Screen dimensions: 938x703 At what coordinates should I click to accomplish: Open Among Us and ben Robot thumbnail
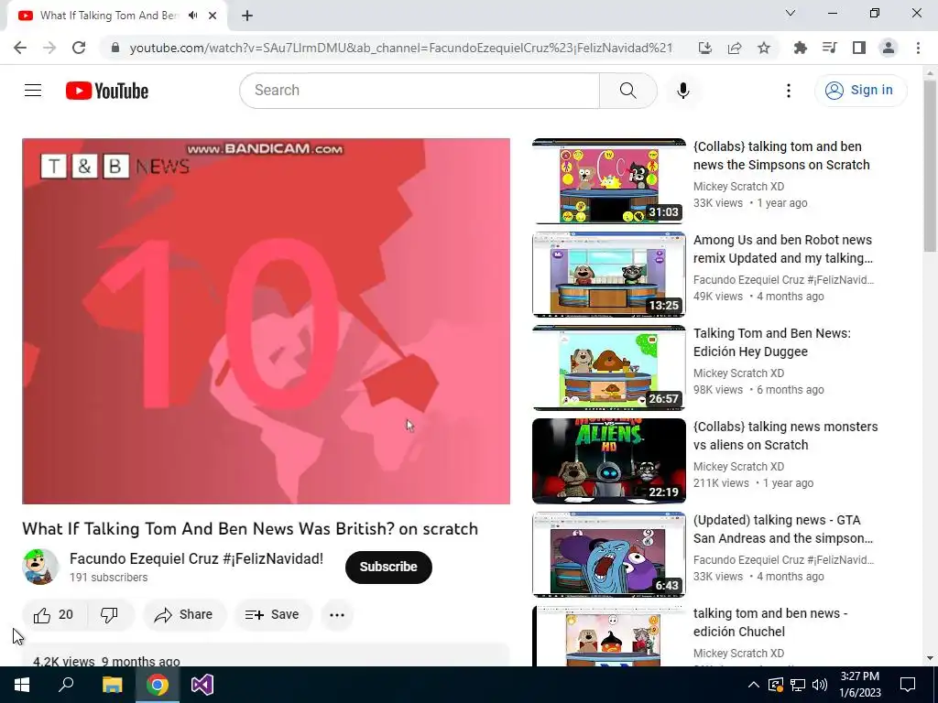pos(609,275)
